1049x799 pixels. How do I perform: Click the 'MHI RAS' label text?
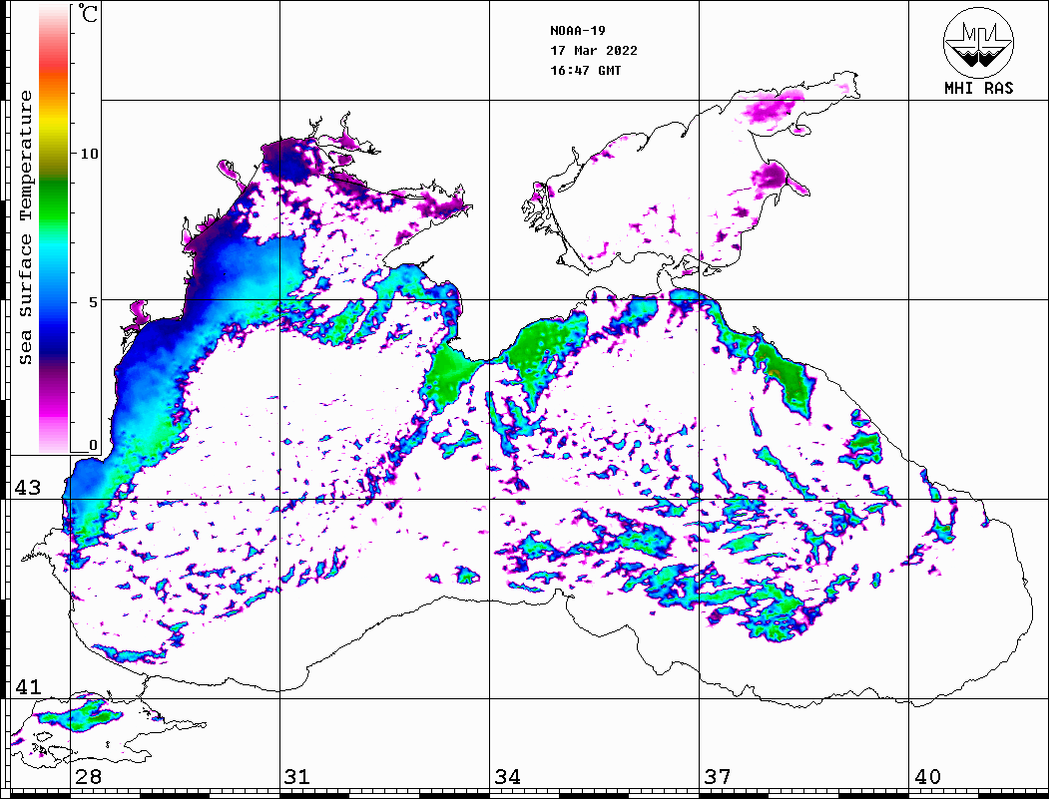click(978, 88)
